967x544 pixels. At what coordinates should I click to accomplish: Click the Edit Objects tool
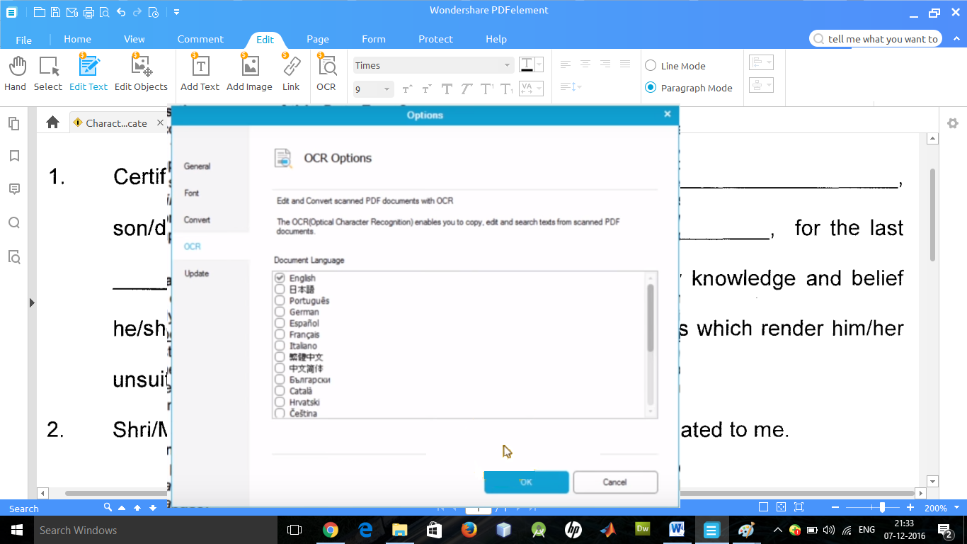point(141,74)
